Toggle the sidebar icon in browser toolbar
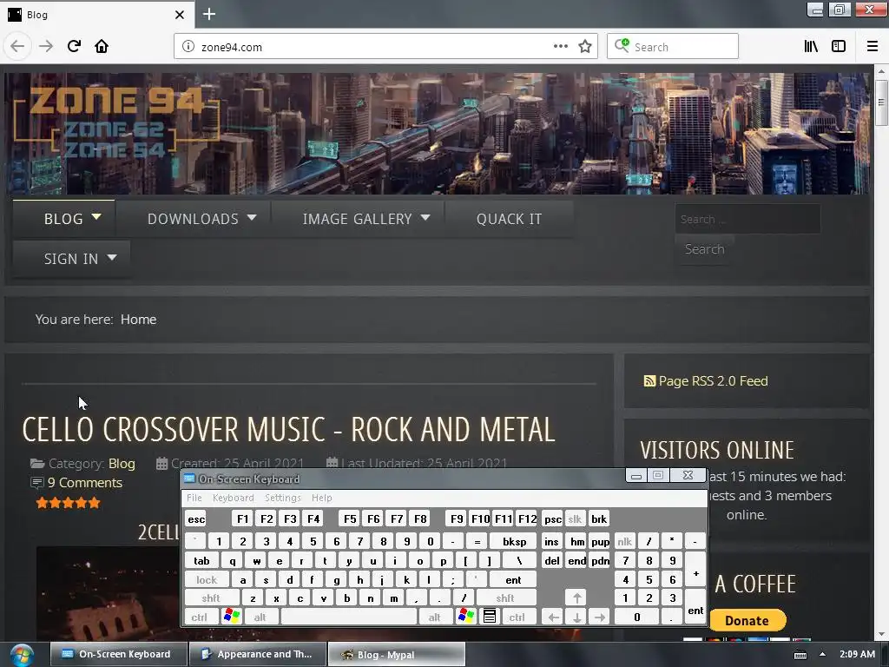The width and height of the screenshot is (889, 667). click(x=839, y=47)
